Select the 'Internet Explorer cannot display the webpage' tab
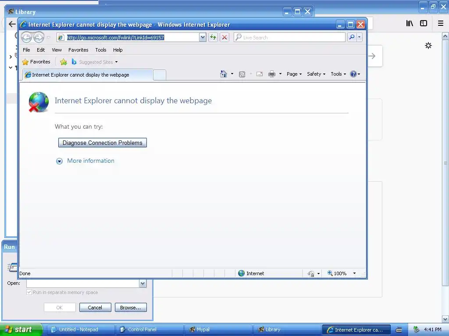449x336 pixels. pos(88,75)
